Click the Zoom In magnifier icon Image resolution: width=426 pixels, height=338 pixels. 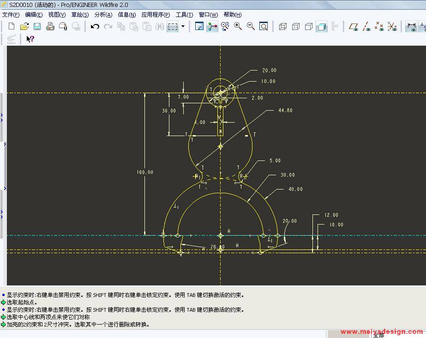pos(238,27)
